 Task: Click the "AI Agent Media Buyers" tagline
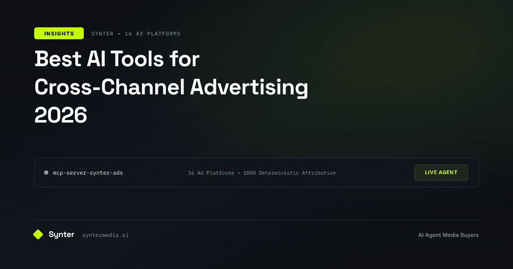(448, 235)
